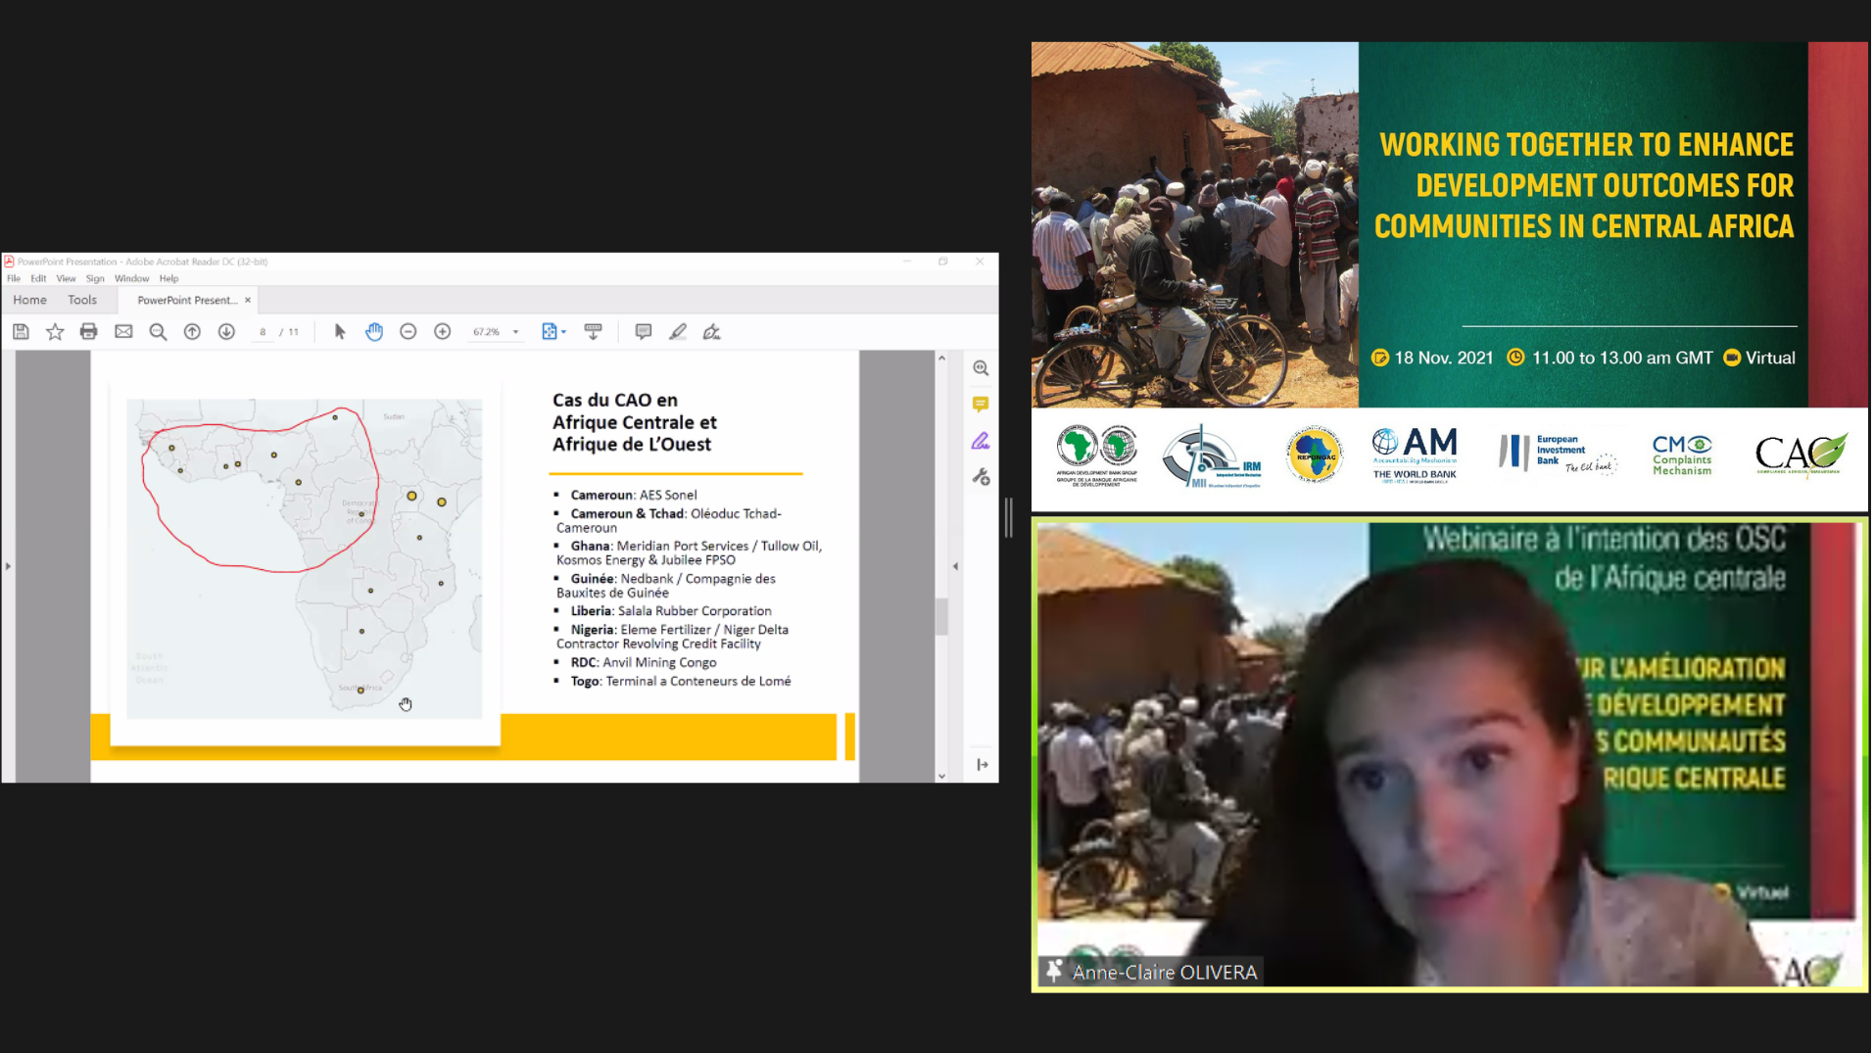
Task: Click the CM Complaints Mechanism logo
Action: [x=1682, y=455]
